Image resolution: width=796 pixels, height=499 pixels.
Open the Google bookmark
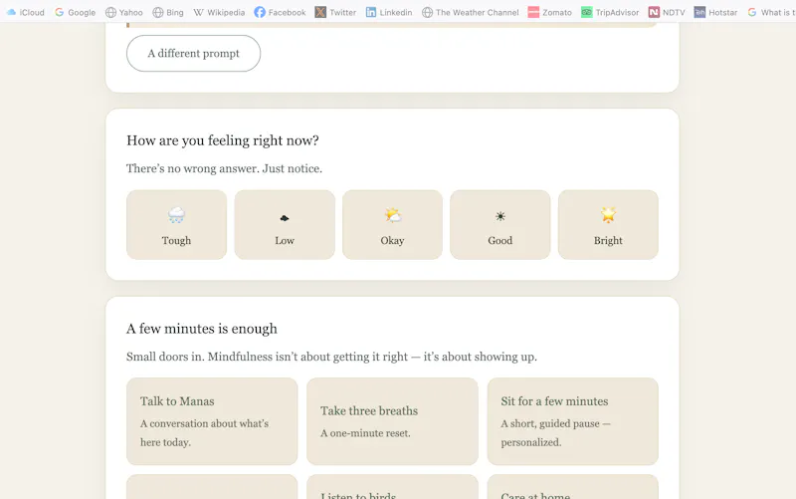[x=76, y=12]
